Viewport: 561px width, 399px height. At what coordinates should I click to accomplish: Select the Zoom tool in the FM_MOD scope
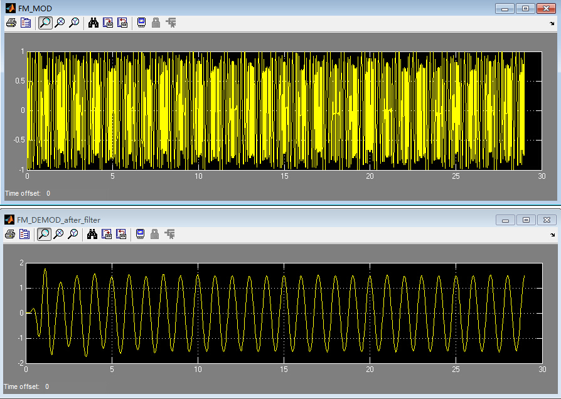click(x=45, y=23)
